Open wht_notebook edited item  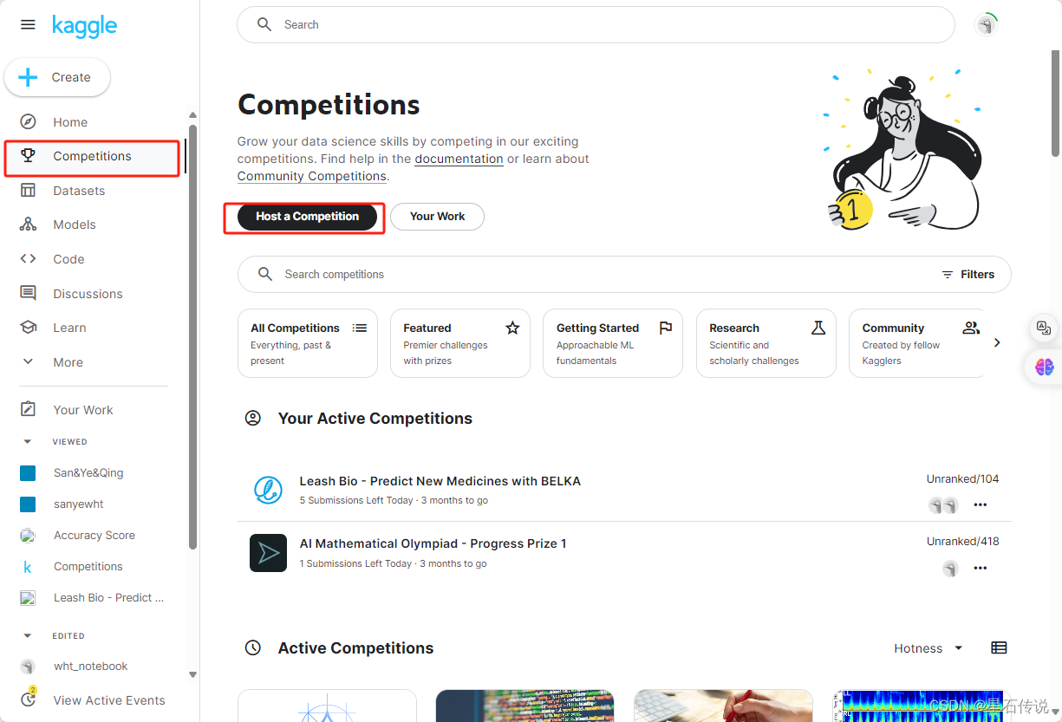tap(90, 667)
